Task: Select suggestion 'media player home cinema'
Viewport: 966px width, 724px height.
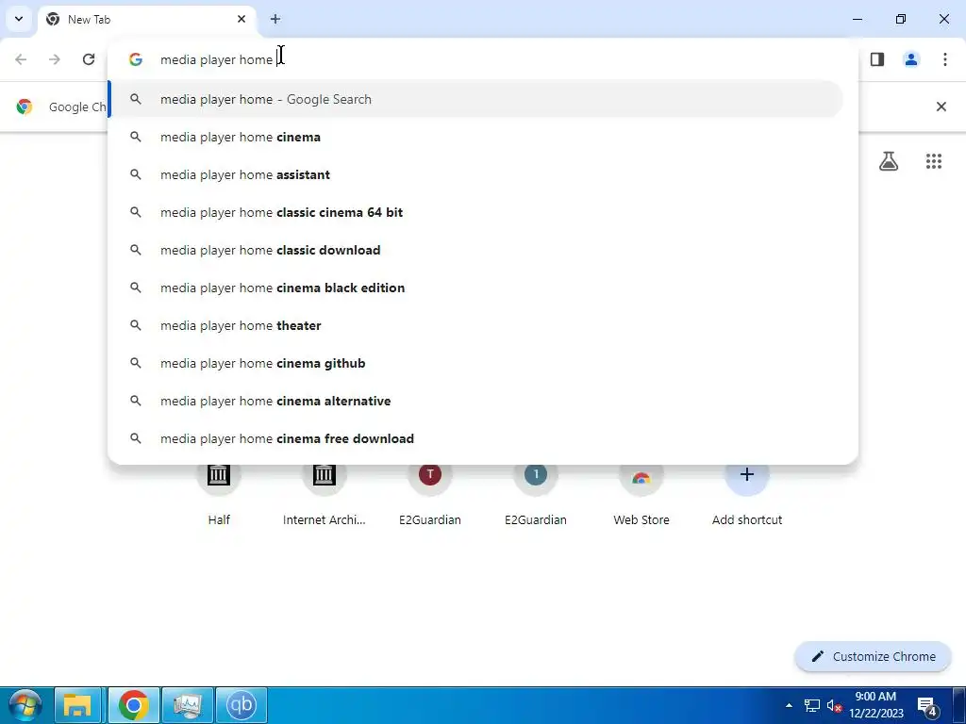Action: pyautogui.click(x=475, y=137)
